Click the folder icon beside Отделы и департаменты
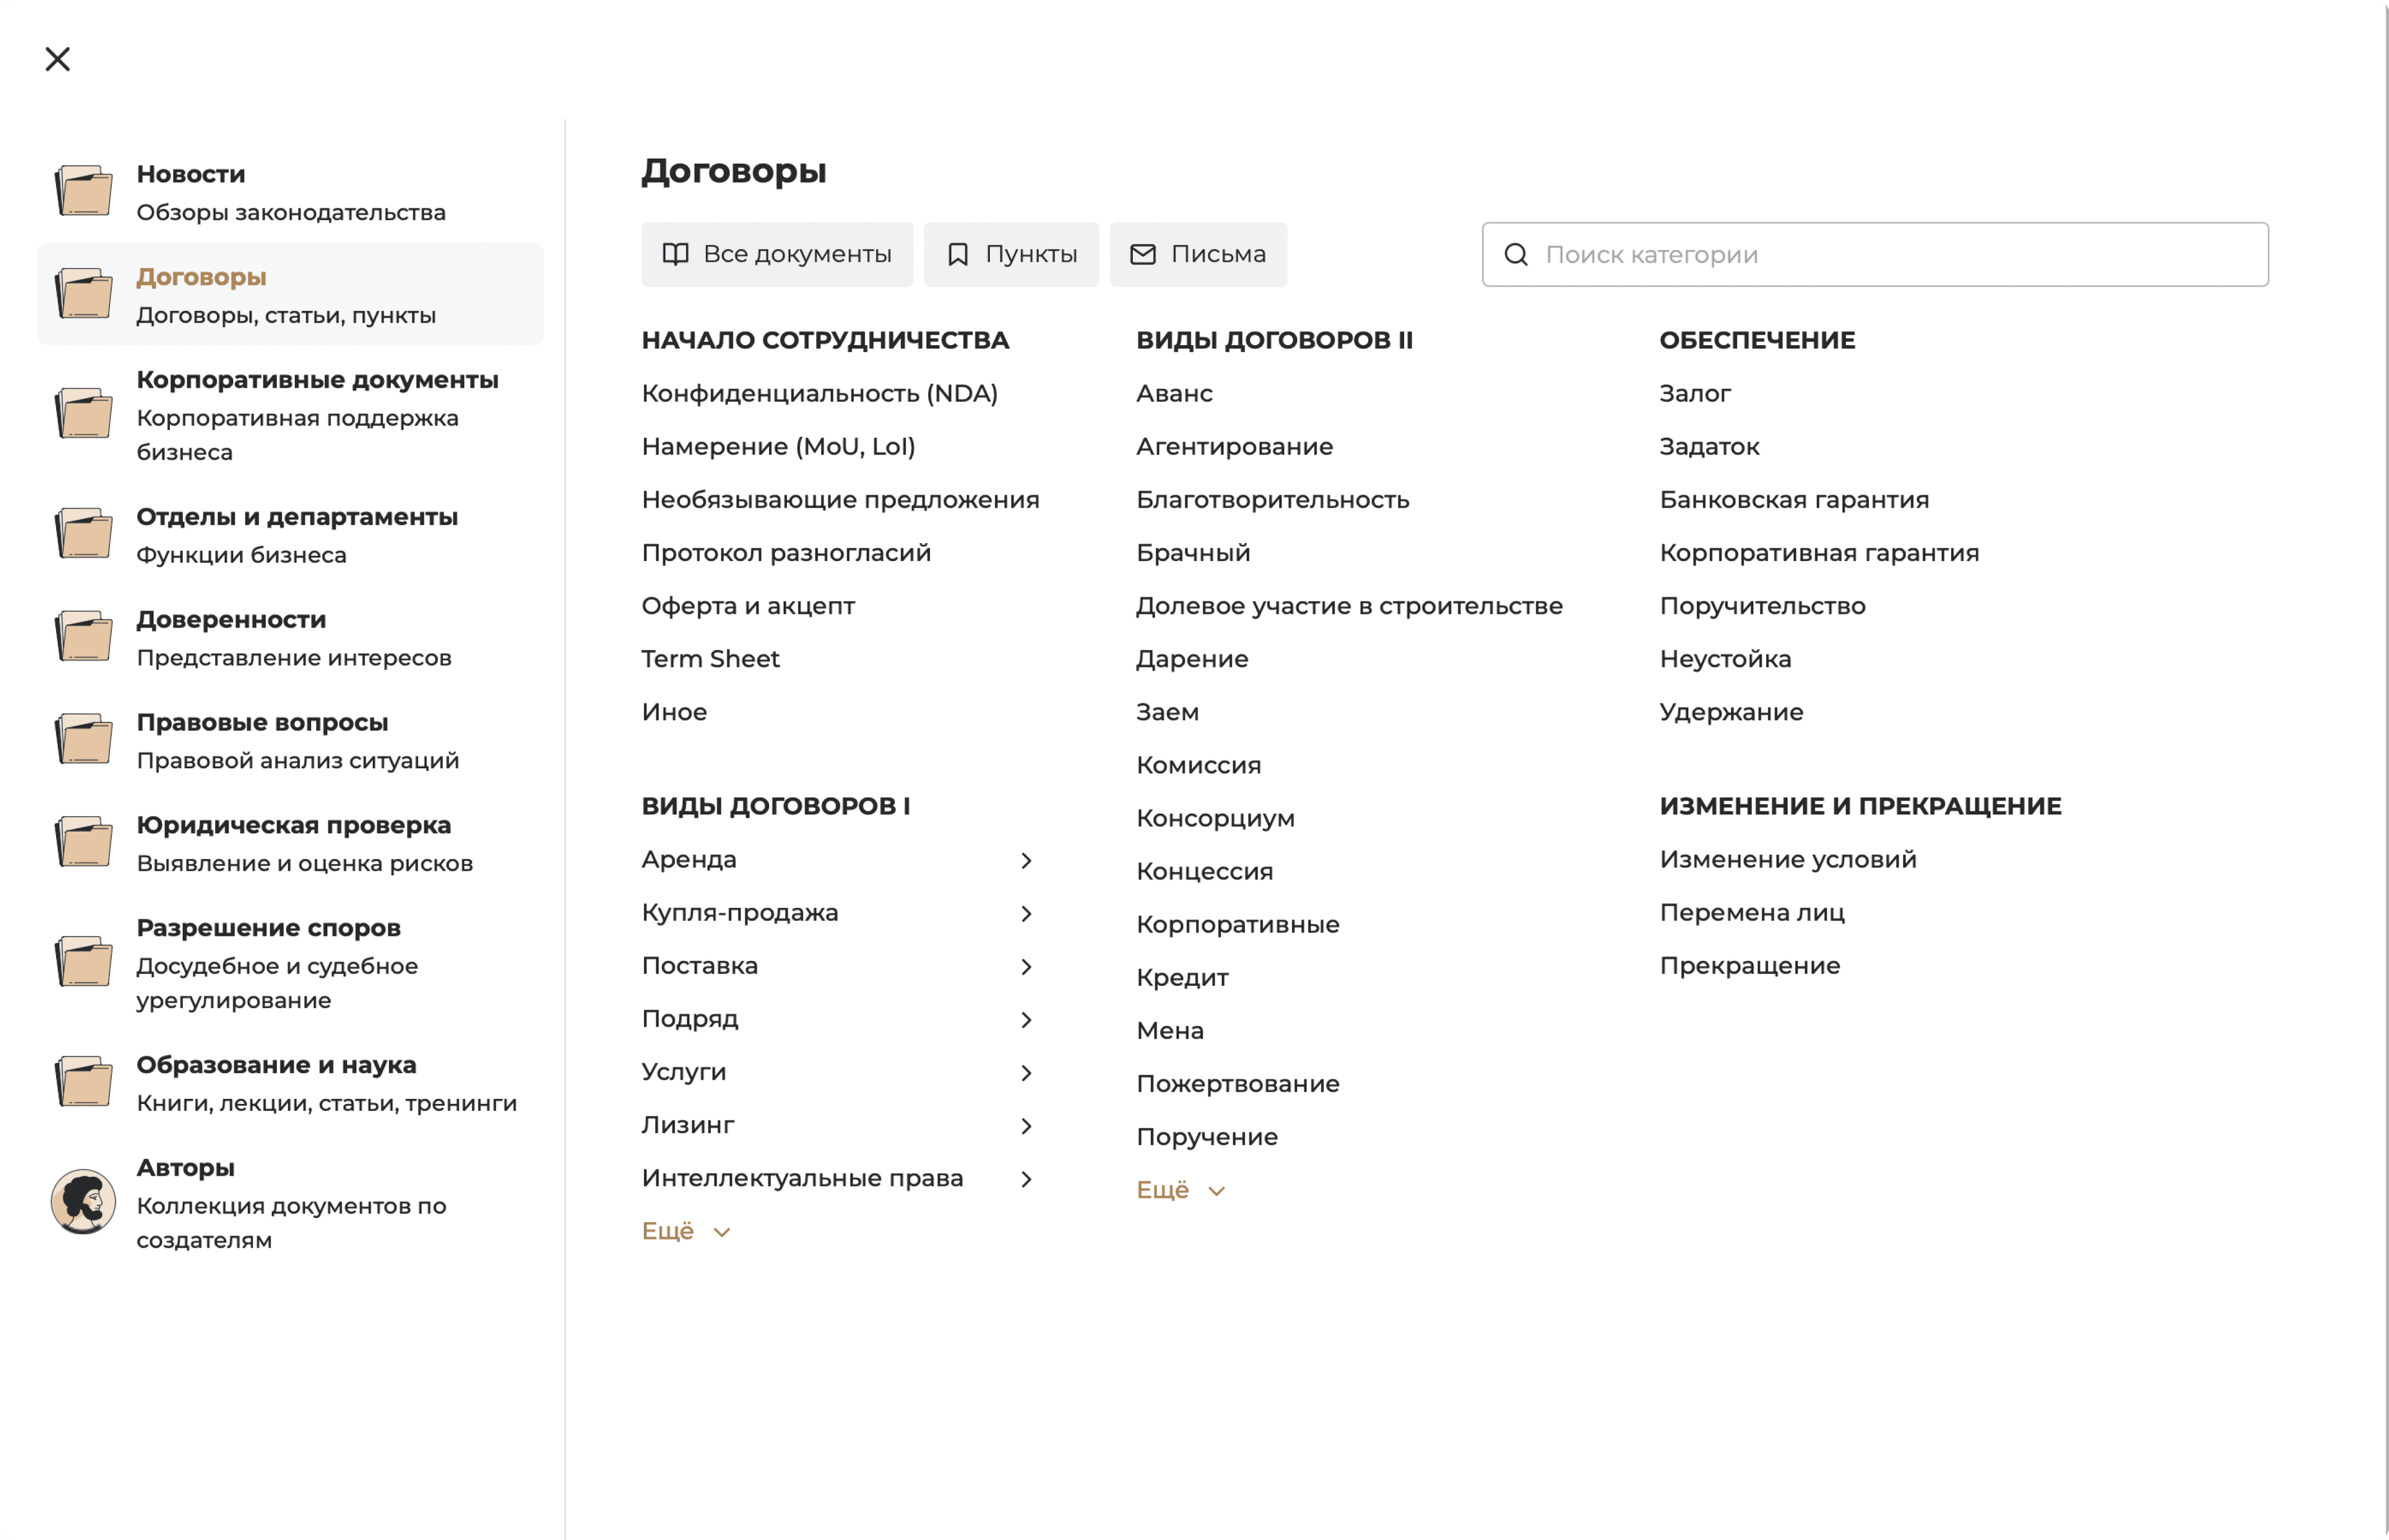The image size is (2389, 1540). (x=83, y=534)
